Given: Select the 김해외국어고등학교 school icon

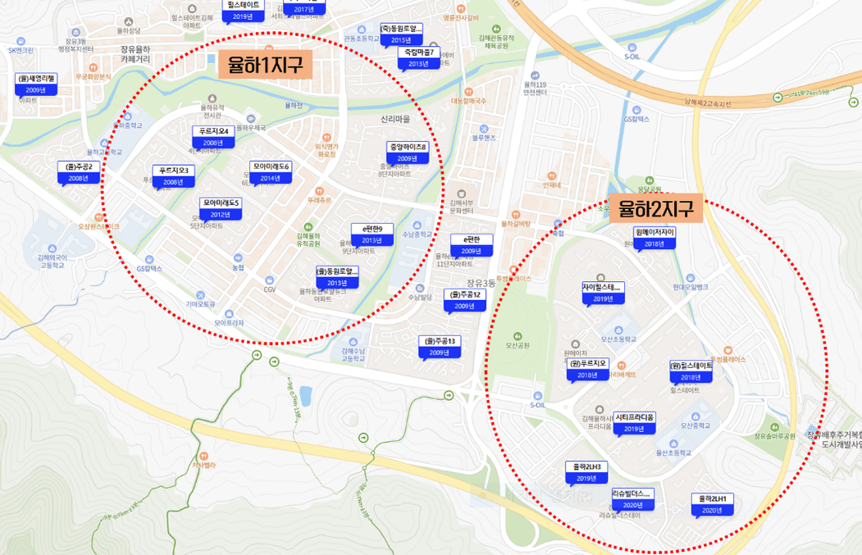Looking at the screenshot, I should click(x=52, y=248).
